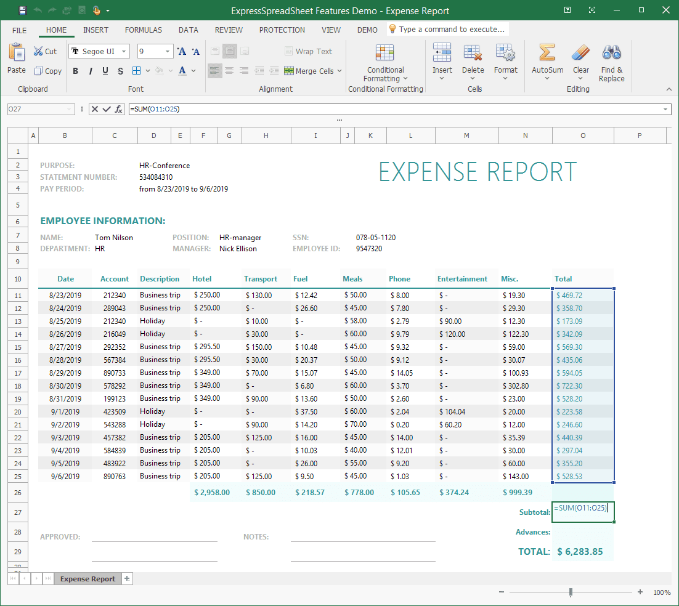Click the Merge Cells icon

coord(289,71)
